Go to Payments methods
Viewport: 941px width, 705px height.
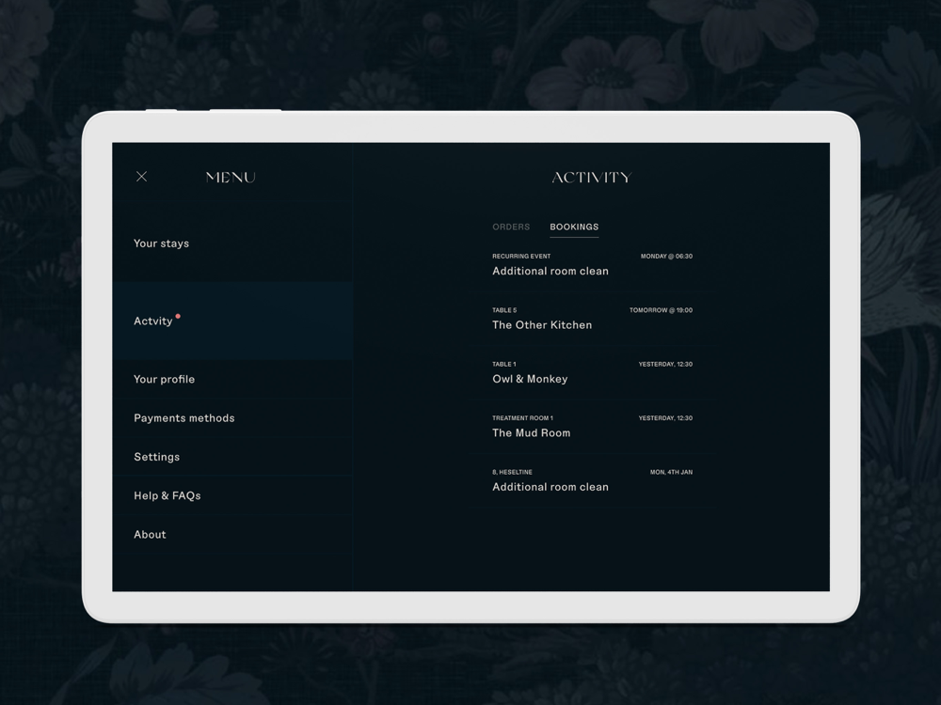click(232, 418)
